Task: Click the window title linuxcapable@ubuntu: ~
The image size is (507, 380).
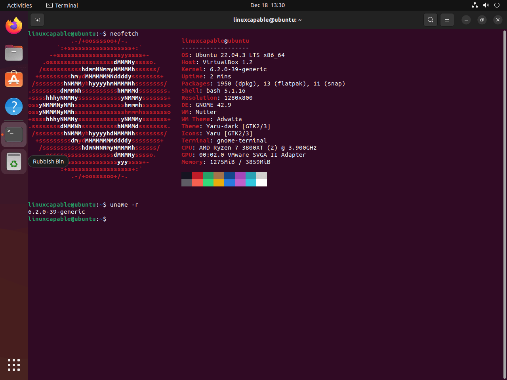Action: click(267, 20)
